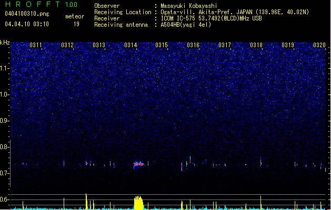Click time marker 0311
331x210 pixels.
click(x=36, y=45)
